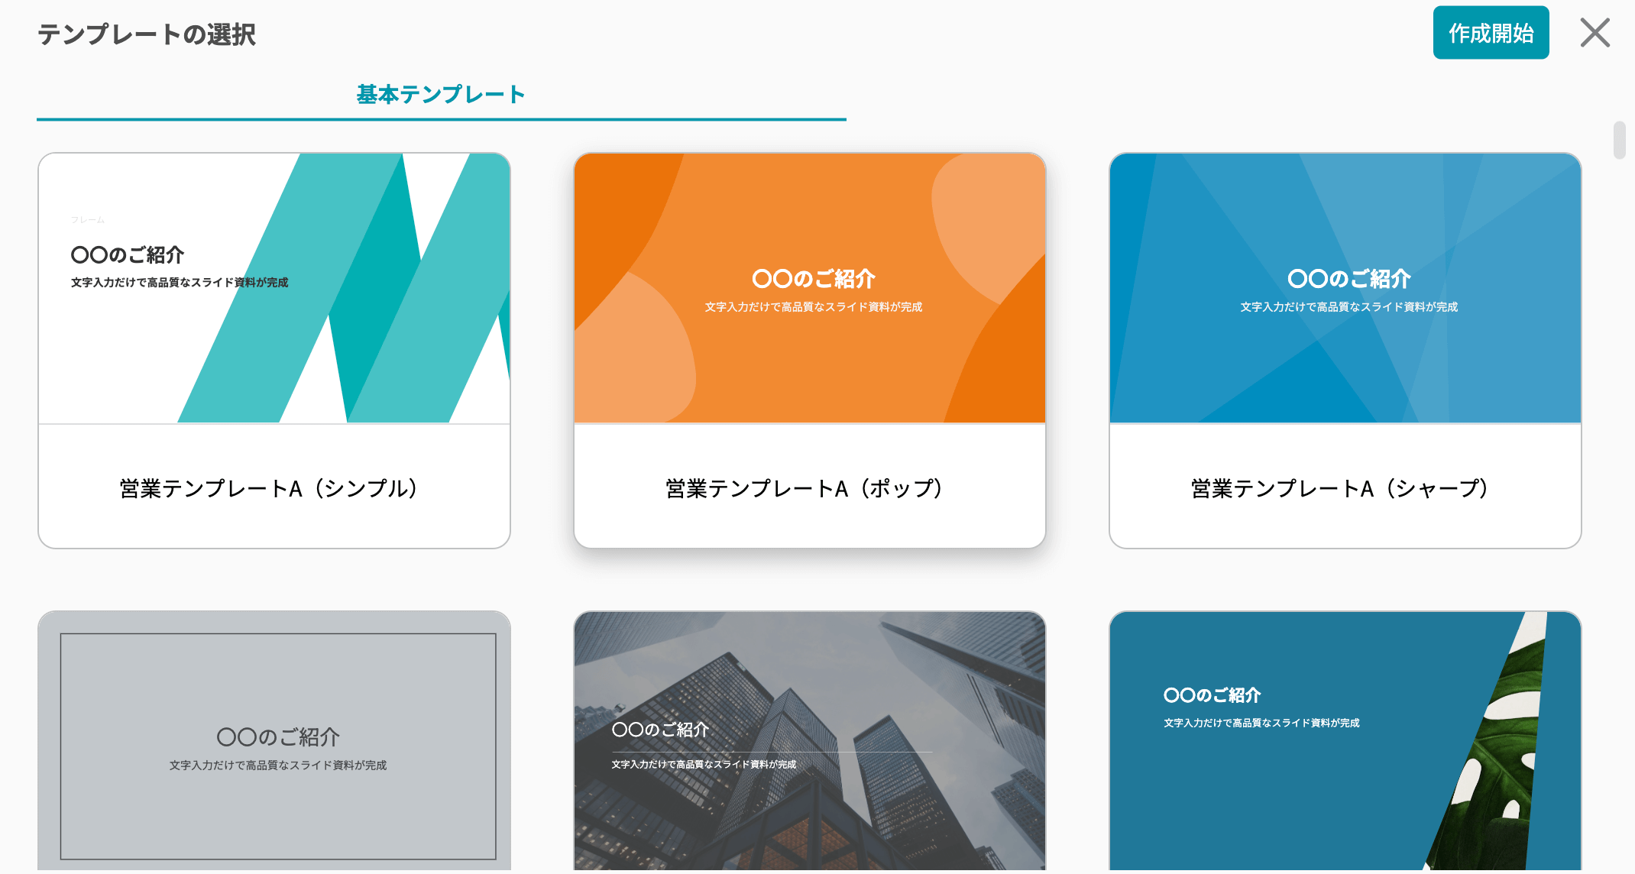The height and width of the screenshot is (874, 1635).
Task: Close the template selection dialog
Action: 1595,33
